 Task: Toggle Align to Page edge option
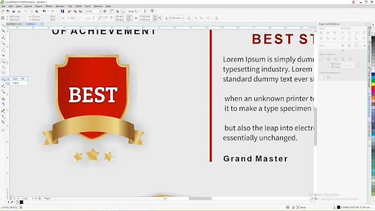click(329, 59)
